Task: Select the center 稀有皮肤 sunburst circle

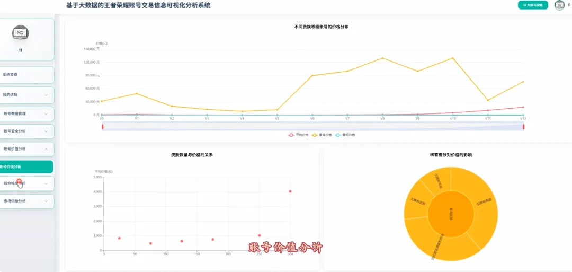Action: click(451, 214)
